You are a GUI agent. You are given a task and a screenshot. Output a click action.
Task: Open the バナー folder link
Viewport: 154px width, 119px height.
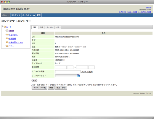pos(11,46)
